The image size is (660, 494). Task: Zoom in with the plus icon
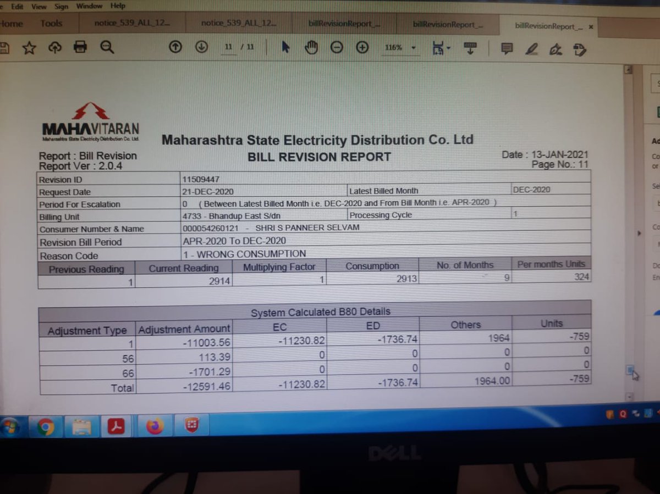click(362, 48)
